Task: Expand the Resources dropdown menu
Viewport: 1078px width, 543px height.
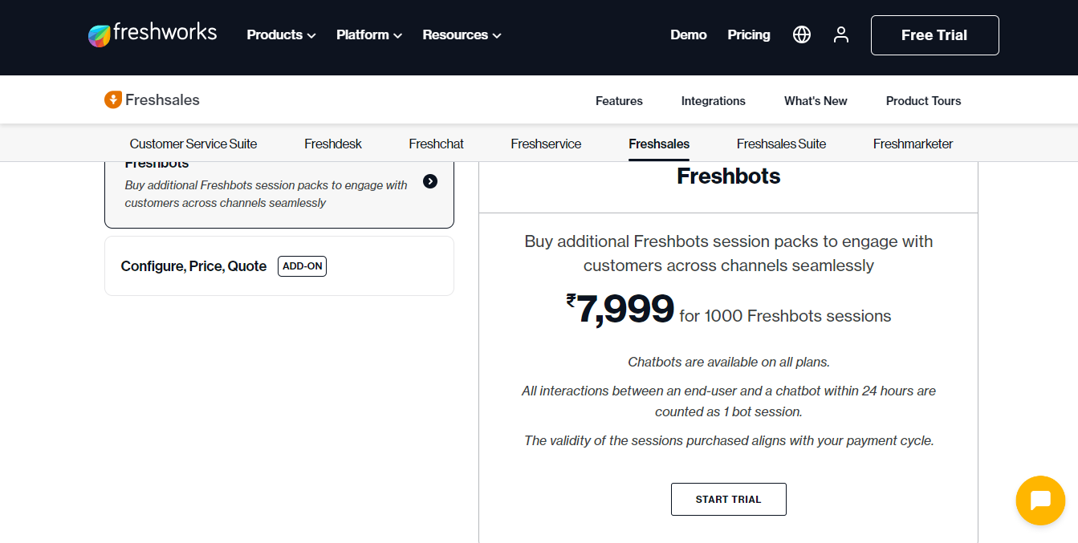Action: pyautogui.click(x=462, y=34)
